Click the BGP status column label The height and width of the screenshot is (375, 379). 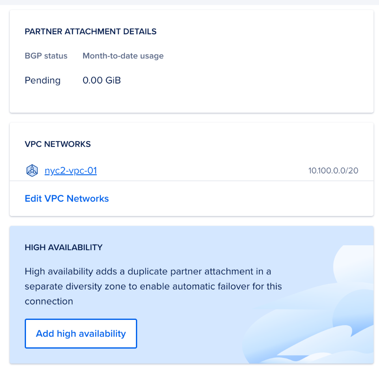point(46,56)
